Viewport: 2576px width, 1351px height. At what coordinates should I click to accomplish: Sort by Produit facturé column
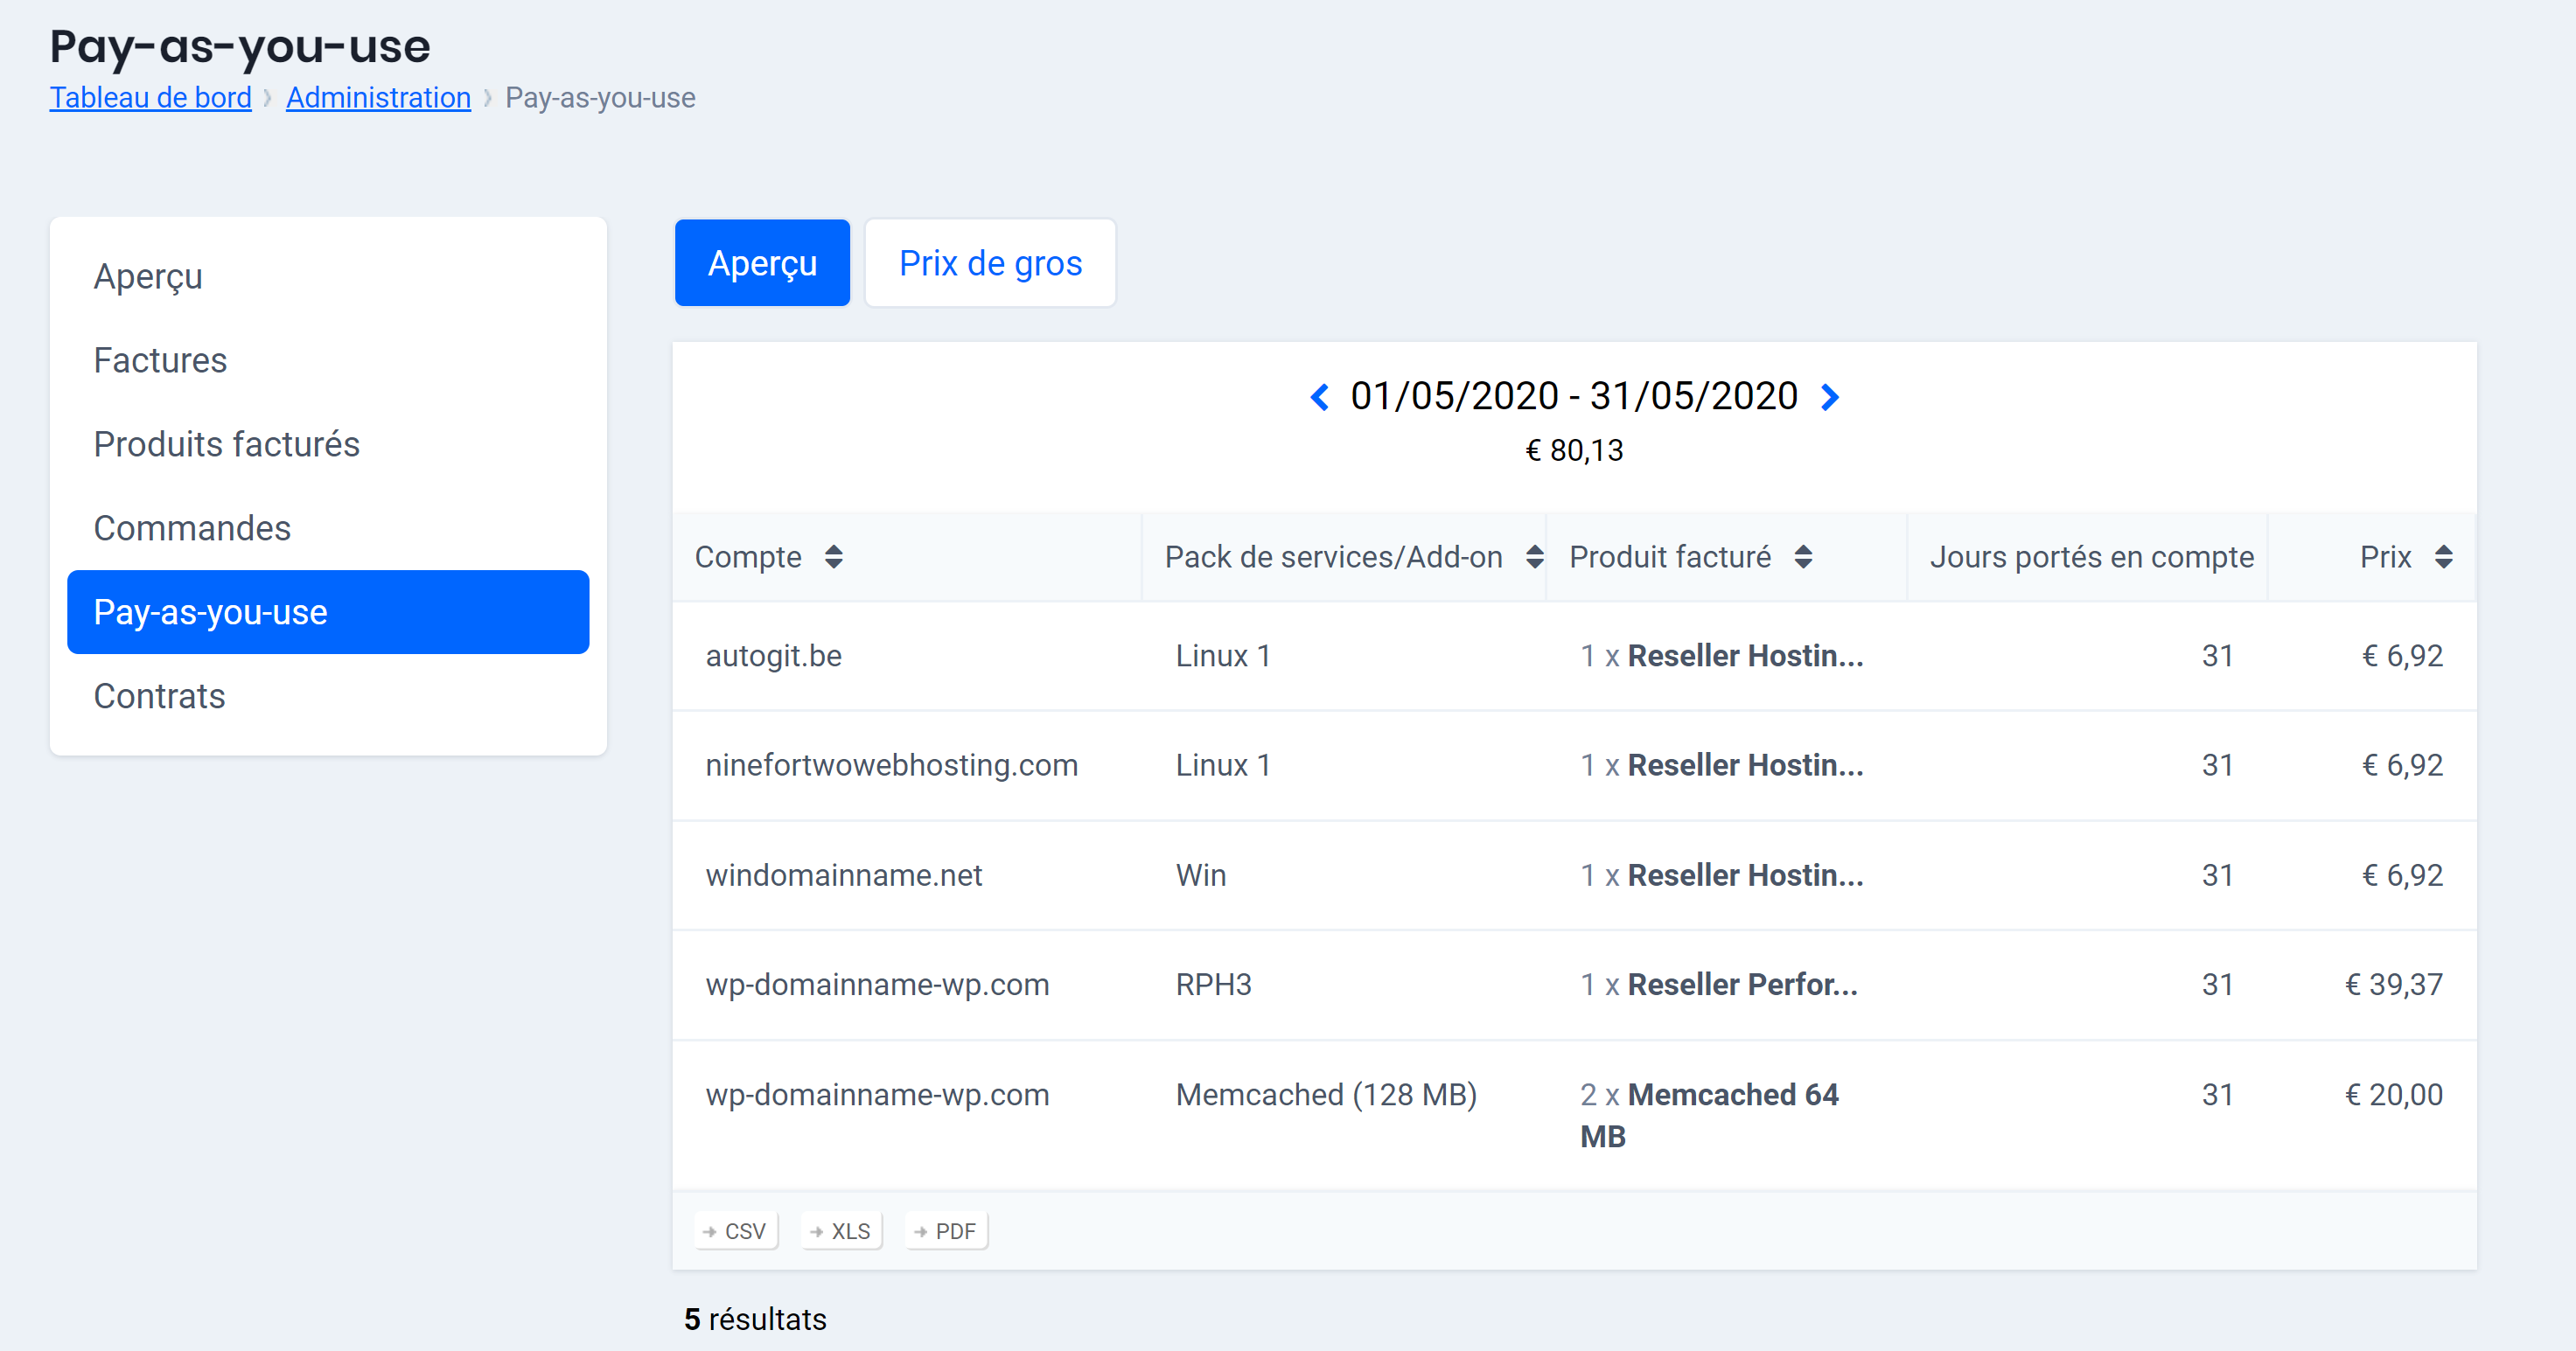1803,557
